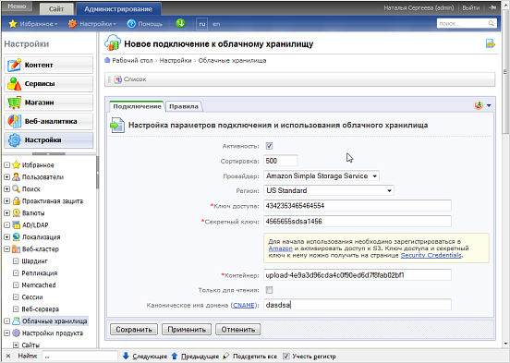The height and width of the screenshot is (363, 510).
Task: Toggle Только для чтения checkbox
Action: [269, 290]
